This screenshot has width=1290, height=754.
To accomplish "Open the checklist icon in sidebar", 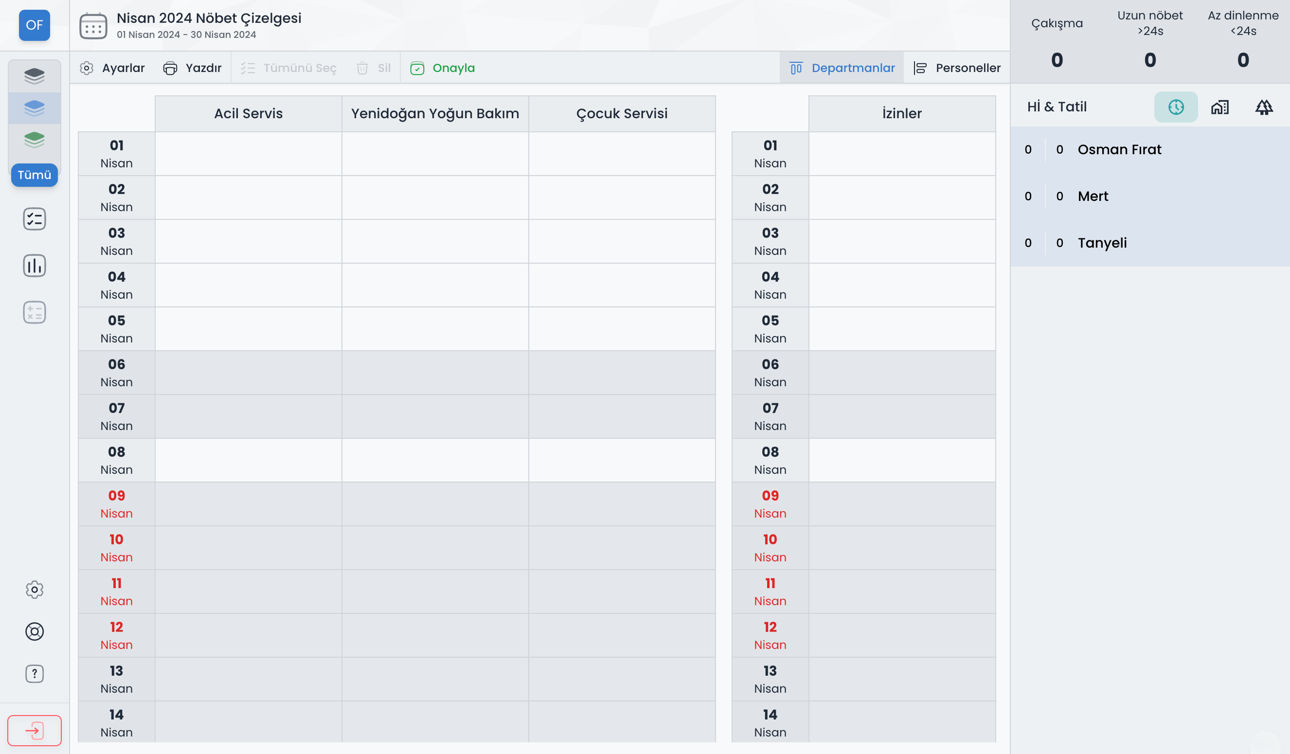I will (35, 219).
